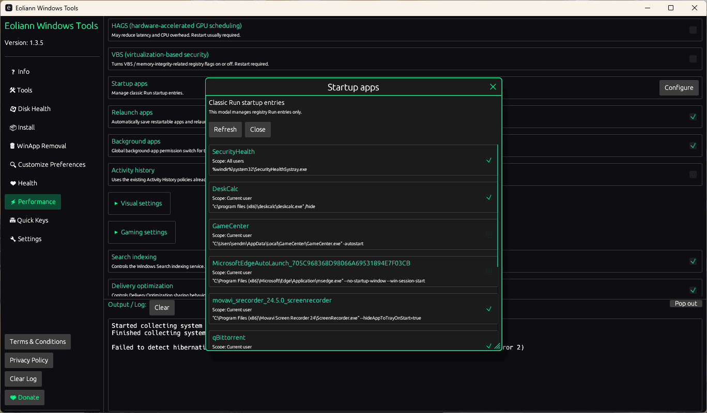The height and width of the screenshot is (413, 707).
Task: Open Customize Preferences
Action: pos(48,165)
